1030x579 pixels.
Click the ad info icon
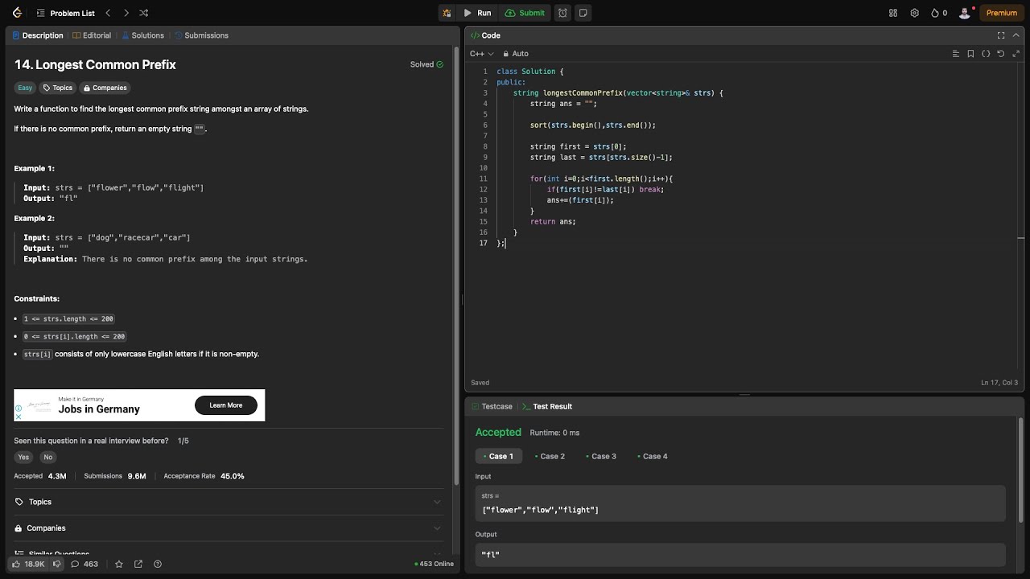coord(19,409)
